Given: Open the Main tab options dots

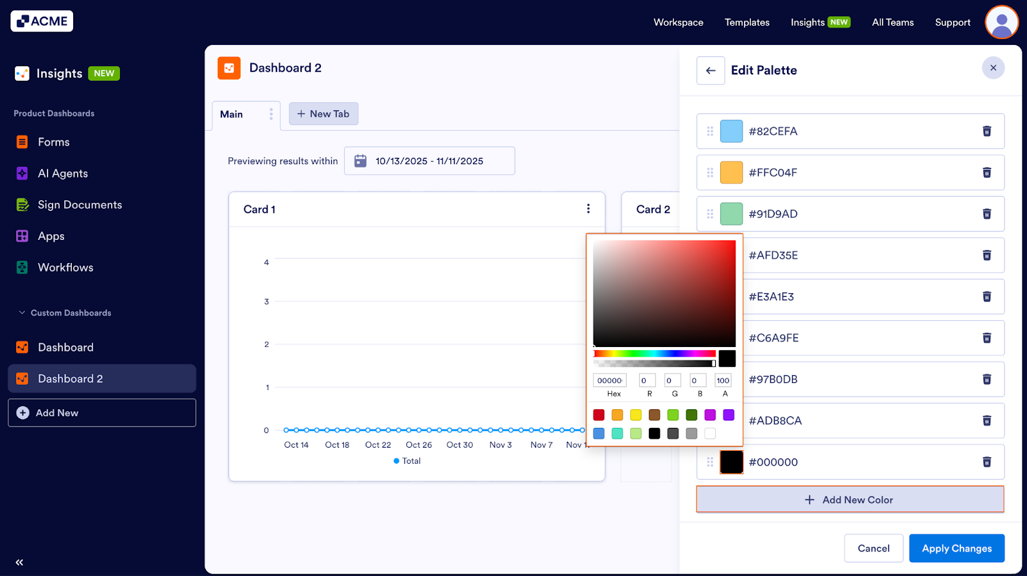Looking at the screenshot, I should pyautogui.click(x=271, y=114).
